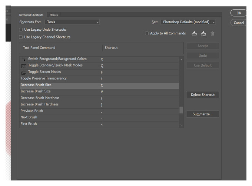Click the list scroll down arrow
Screen dimensions: 252x186
(x=181, y=125)
